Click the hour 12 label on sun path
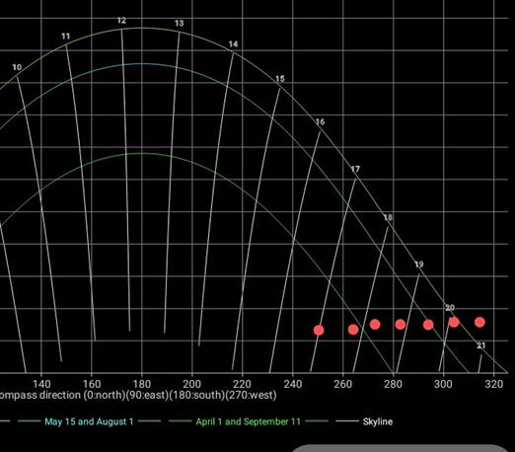This screenshot has width=515, height=452. [x=121, y=21]
